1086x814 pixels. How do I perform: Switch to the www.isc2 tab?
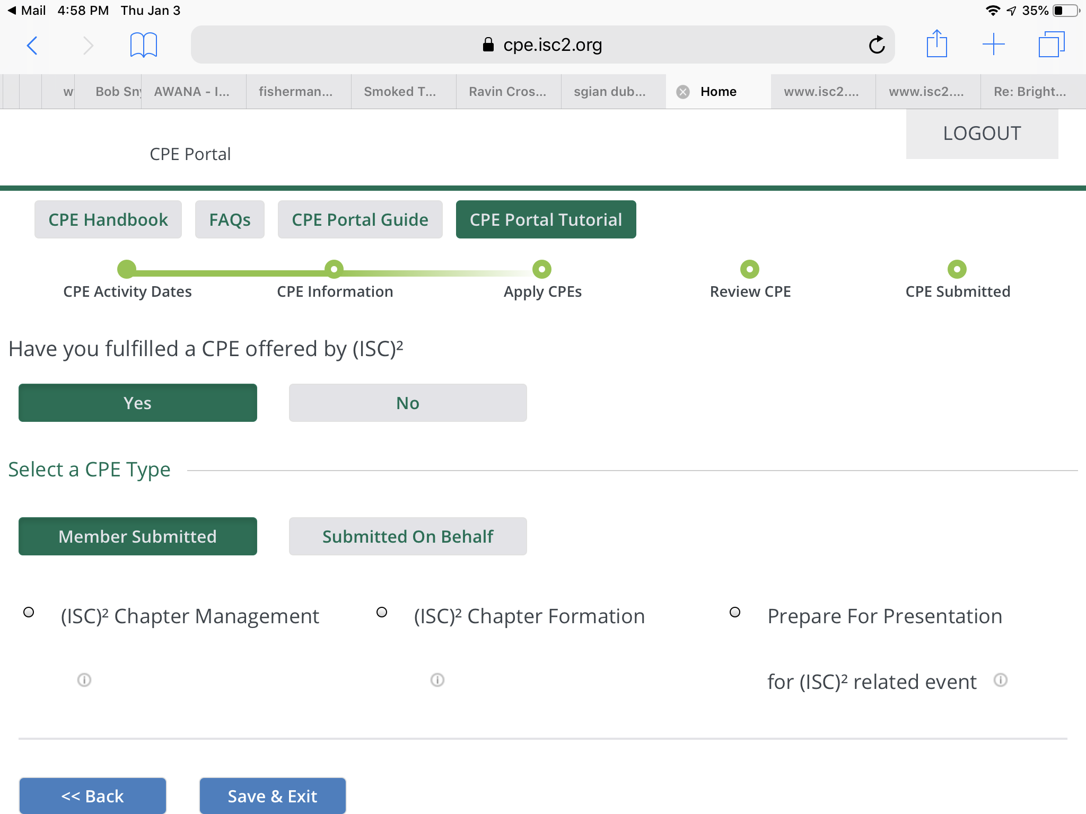click(822, 91)
